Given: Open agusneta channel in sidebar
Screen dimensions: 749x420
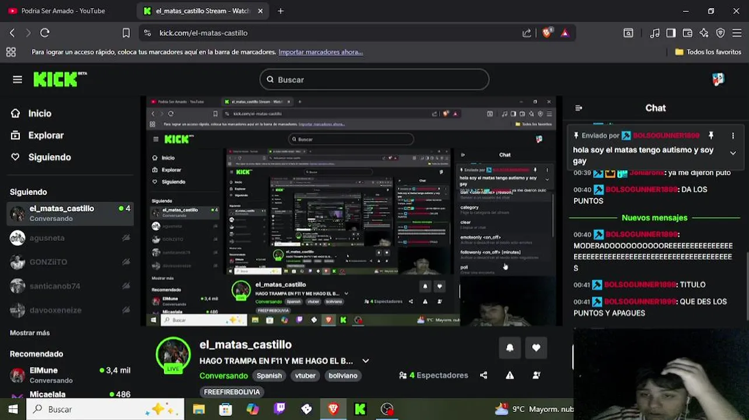Looking at the screenshot, I should tap(70, 238).
